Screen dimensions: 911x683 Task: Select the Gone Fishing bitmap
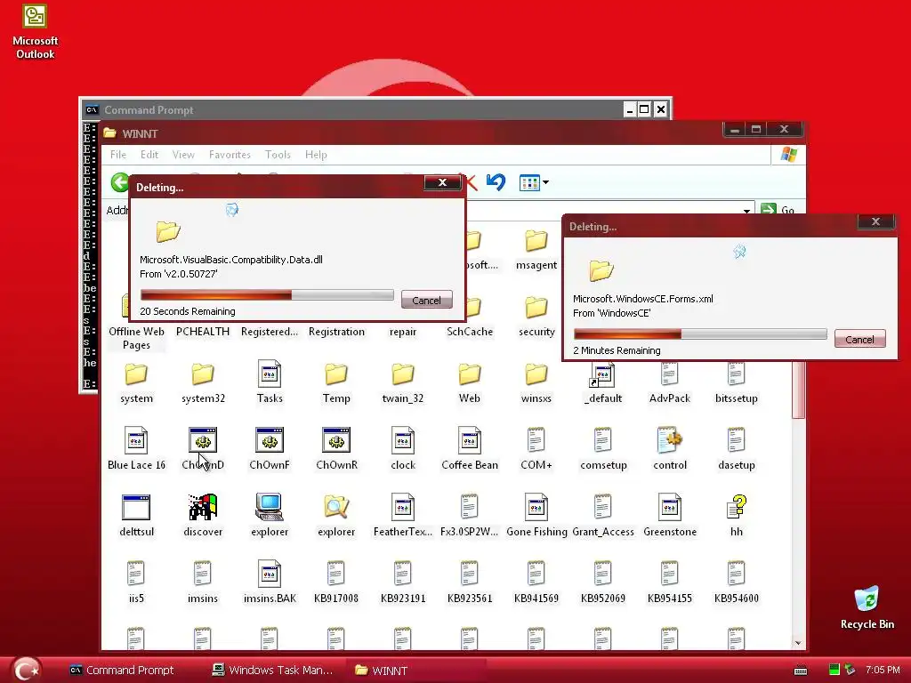coord(536,507)
